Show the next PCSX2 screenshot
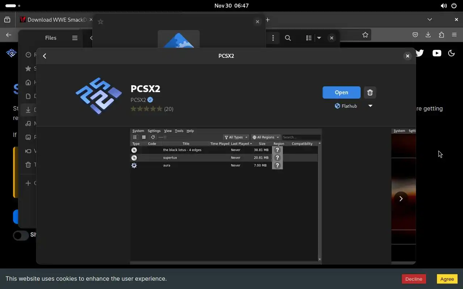 pyautogui.click(x=401, y=198)
